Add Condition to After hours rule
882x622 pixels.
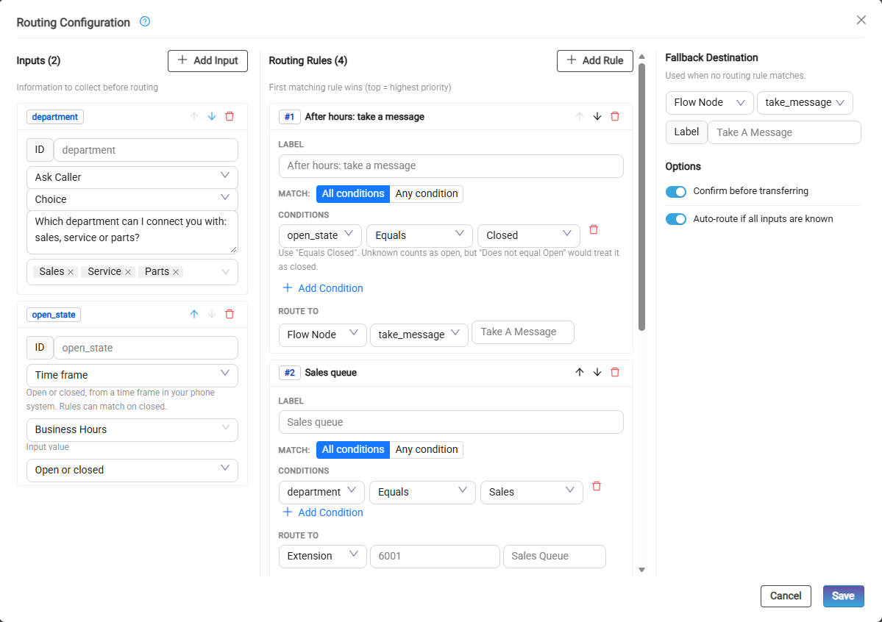pos(323,288)
